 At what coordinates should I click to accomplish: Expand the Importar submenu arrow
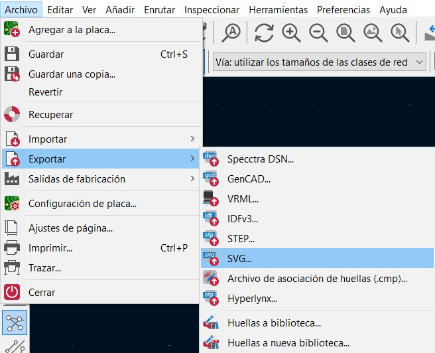click(x=192, y=139)
